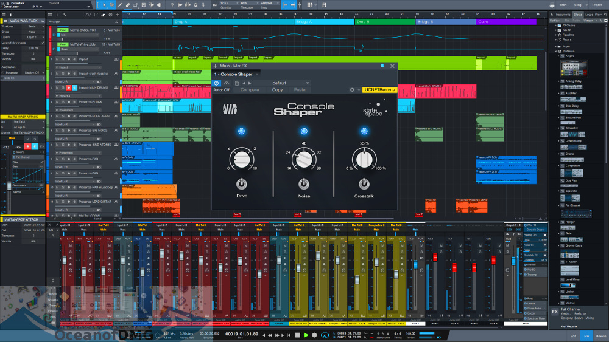Toggle the Drive stage on/off button
Viewport: 609px width, 342px height.
pyautogui.click(x=242, y=131)
